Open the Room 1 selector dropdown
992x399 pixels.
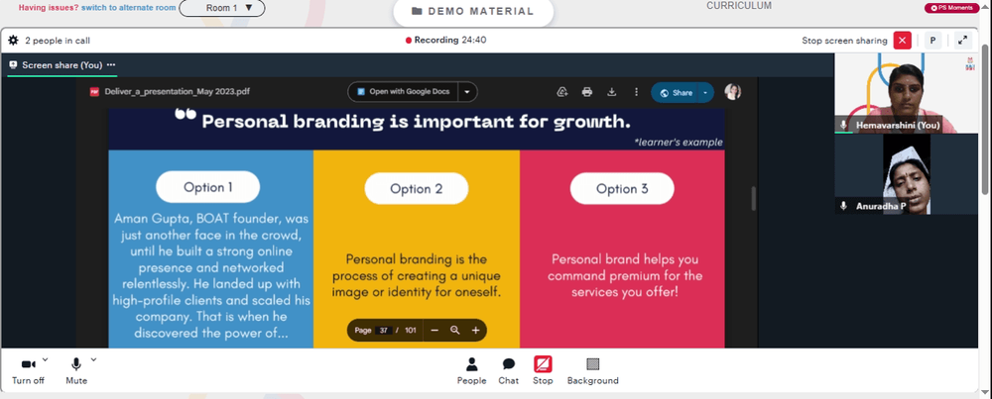(222, 8)
